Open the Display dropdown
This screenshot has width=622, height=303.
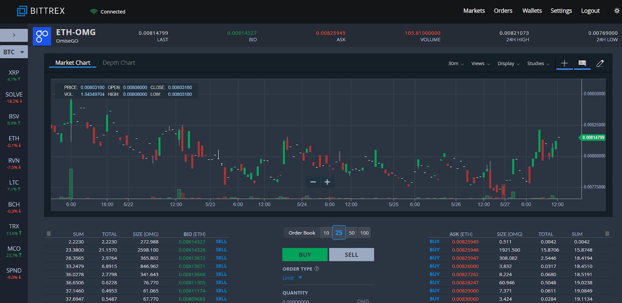point(508,64)
